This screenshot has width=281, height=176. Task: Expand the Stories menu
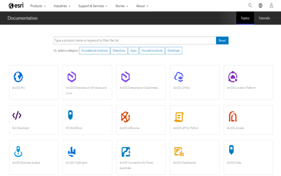[x=122, y=6]
